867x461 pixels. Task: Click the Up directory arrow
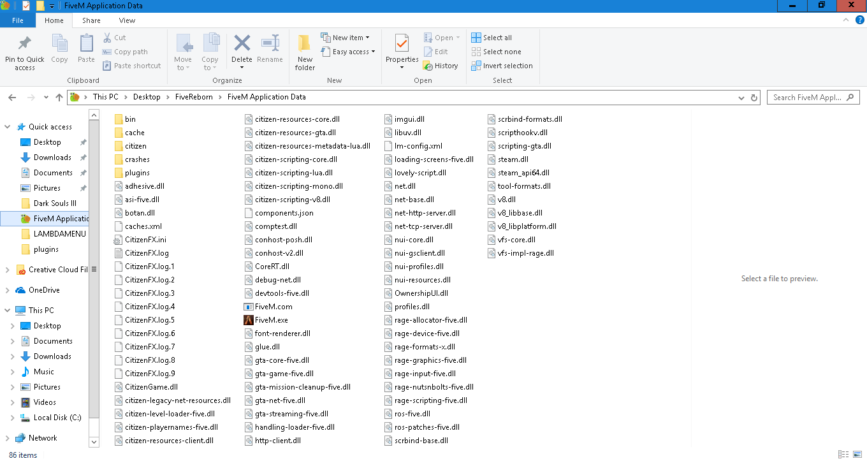[x=59, y=98]
